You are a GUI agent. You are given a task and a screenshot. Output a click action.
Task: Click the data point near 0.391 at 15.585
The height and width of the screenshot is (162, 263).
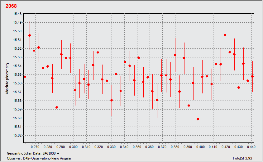pyautogui.click(x=189, y=106)
